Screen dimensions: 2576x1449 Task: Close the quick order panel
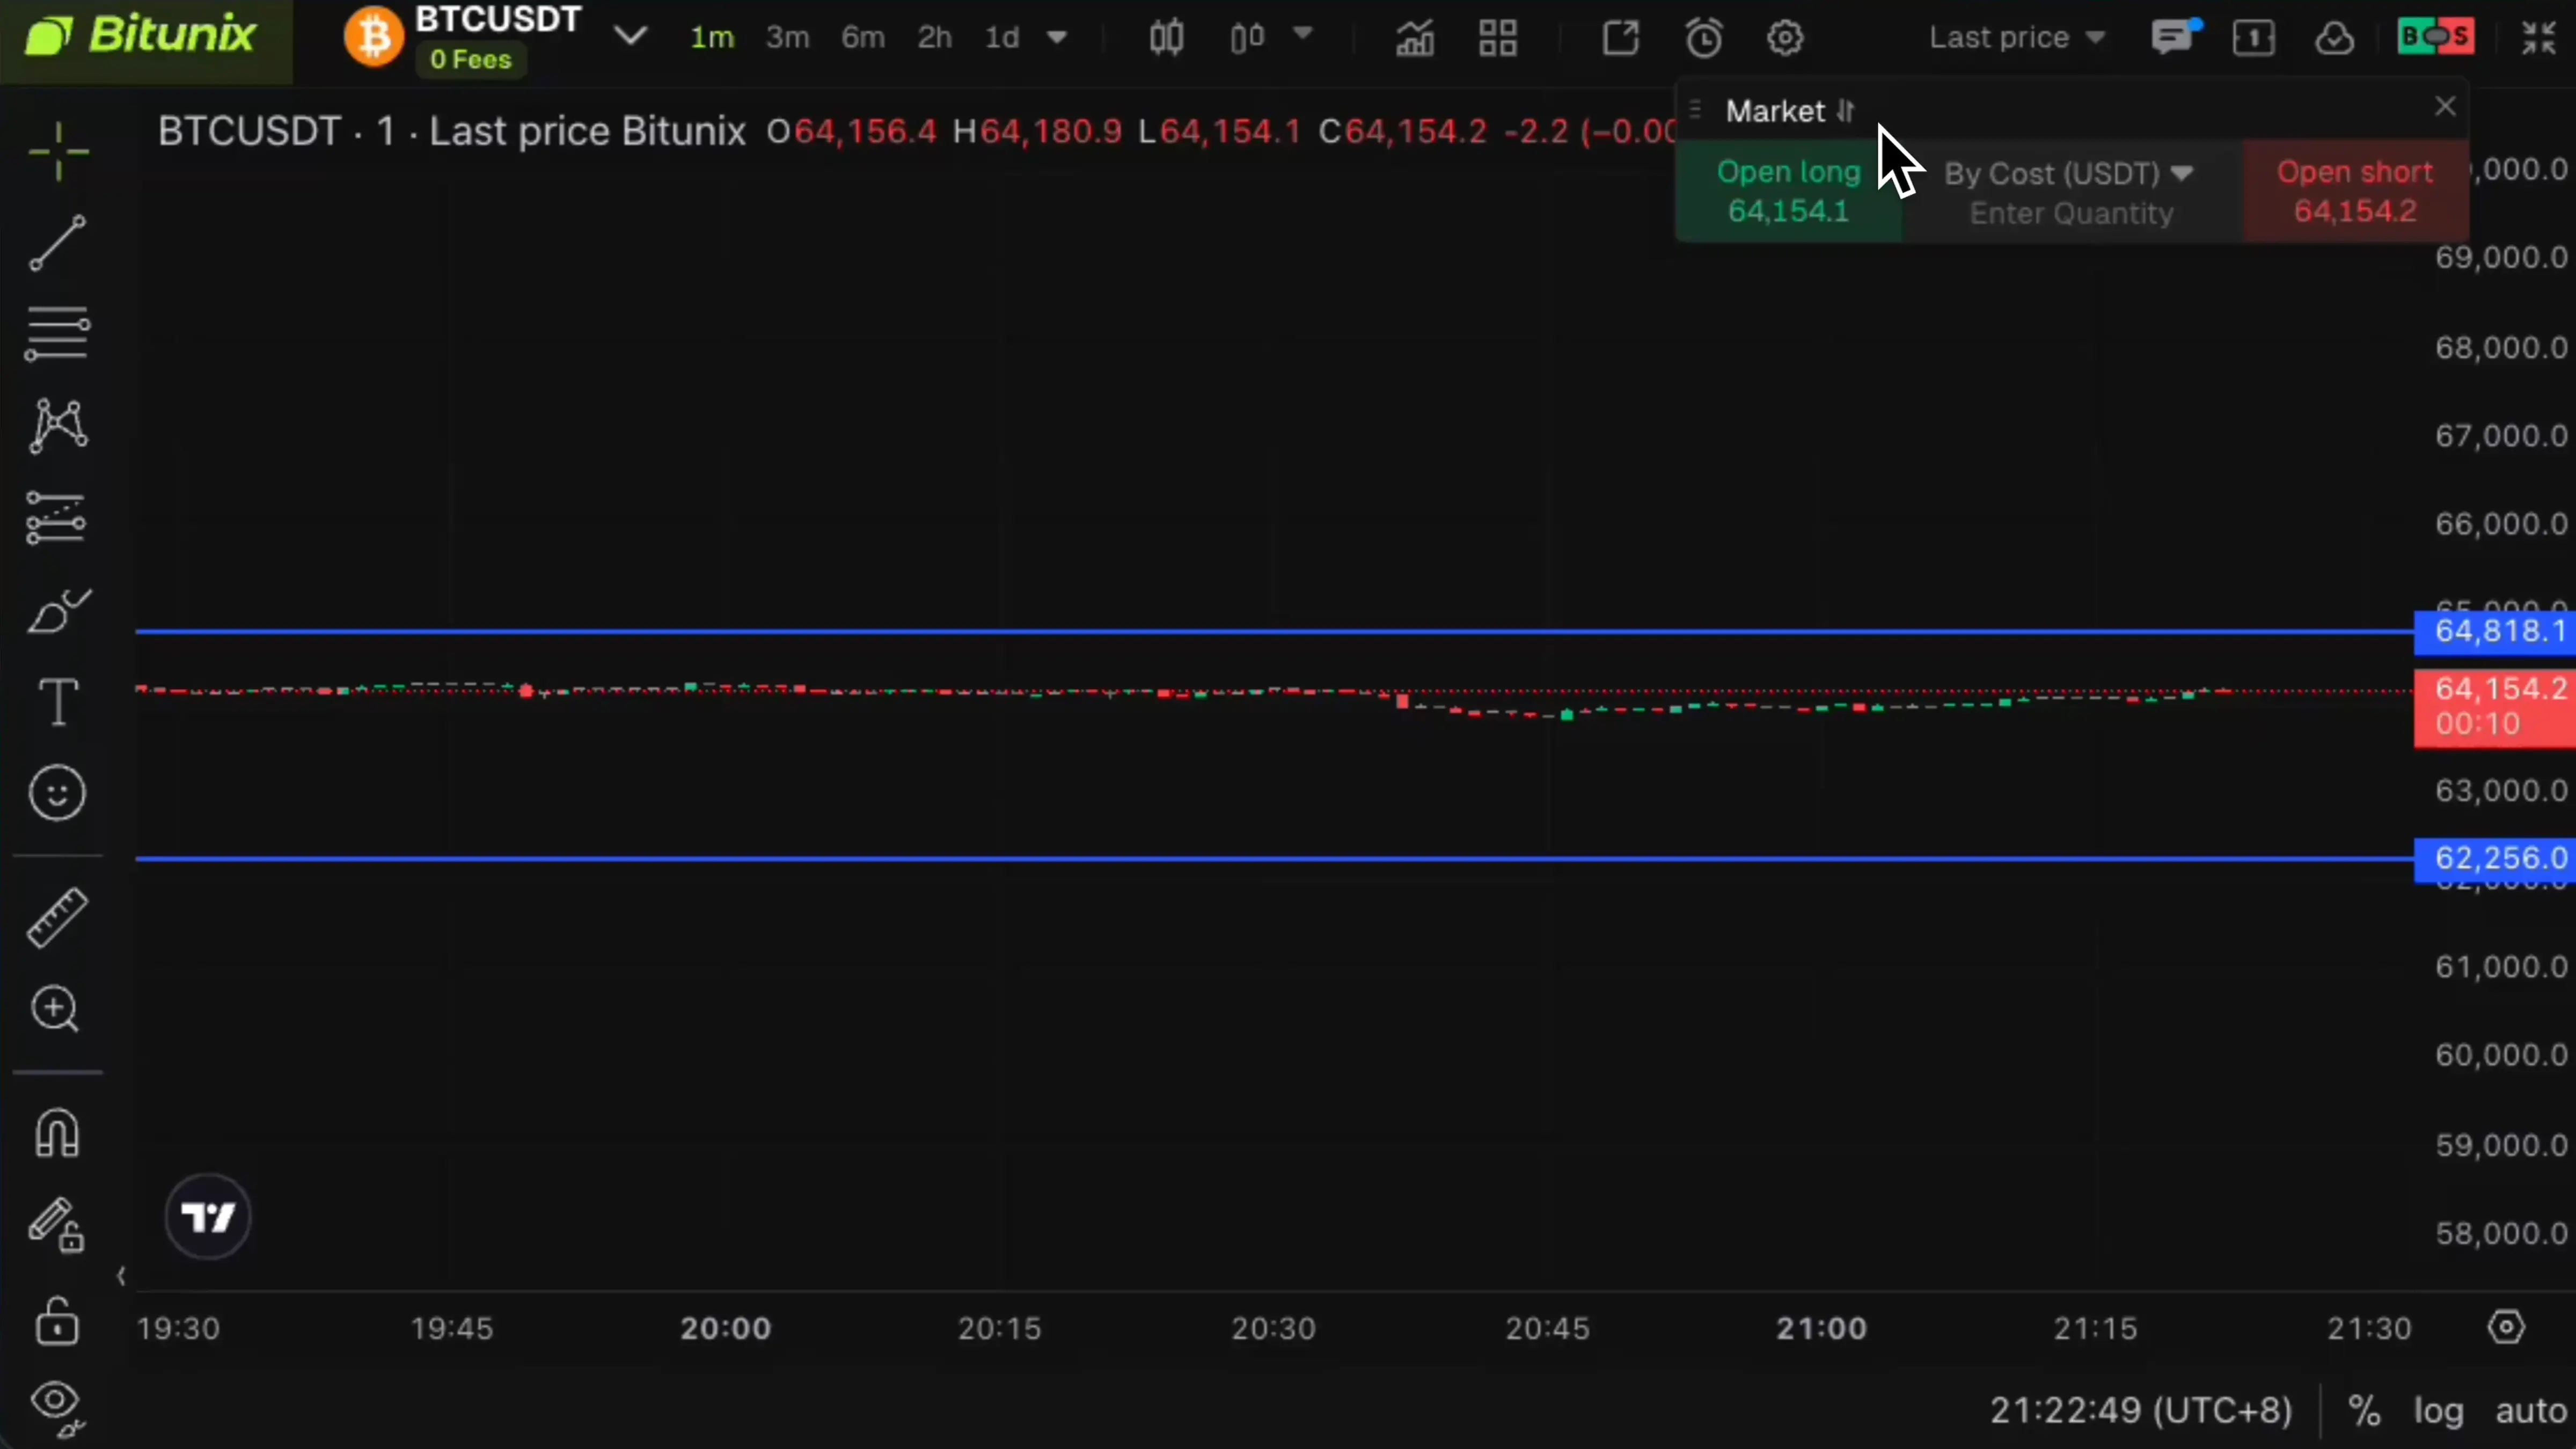pos(2445,106)
